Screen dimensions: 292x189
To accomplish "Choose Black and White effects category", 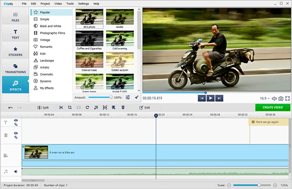I will [x=52, y=26].
